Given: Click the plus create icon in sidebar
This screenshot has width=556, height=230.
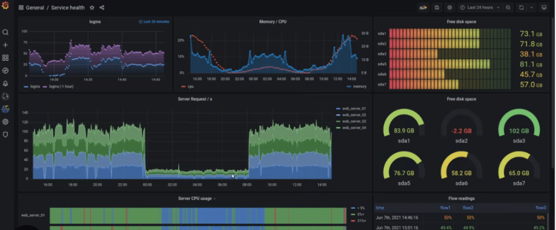Looking at the screenshot, I should point(5,45).
